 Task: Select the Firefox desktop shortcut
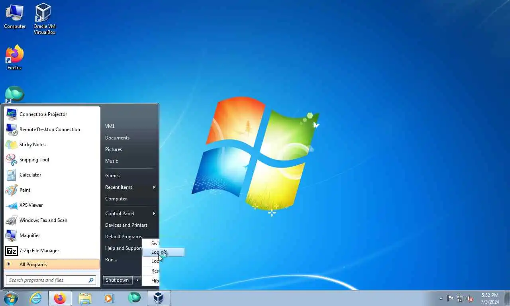click(15, 58)
